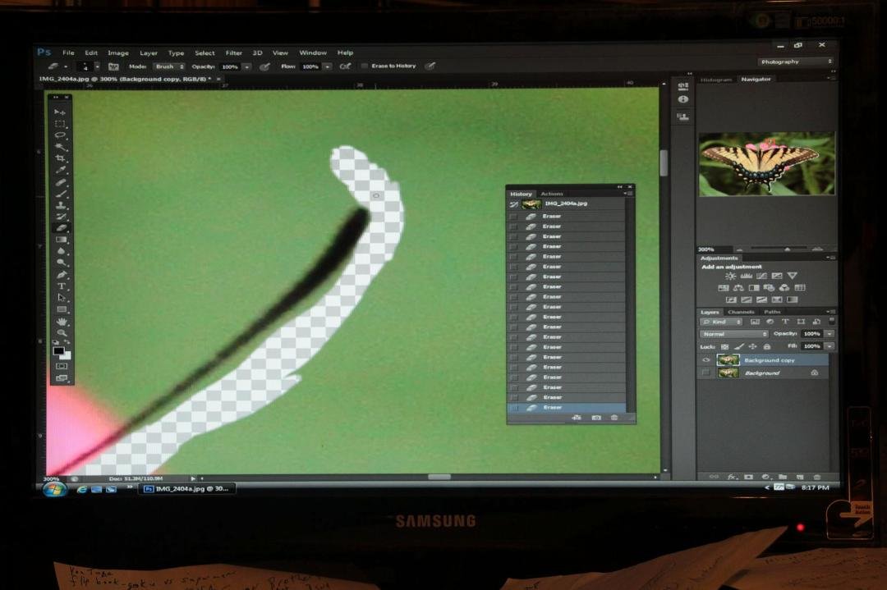
Task: Select the Crop tool
Action: pos(60,159)
